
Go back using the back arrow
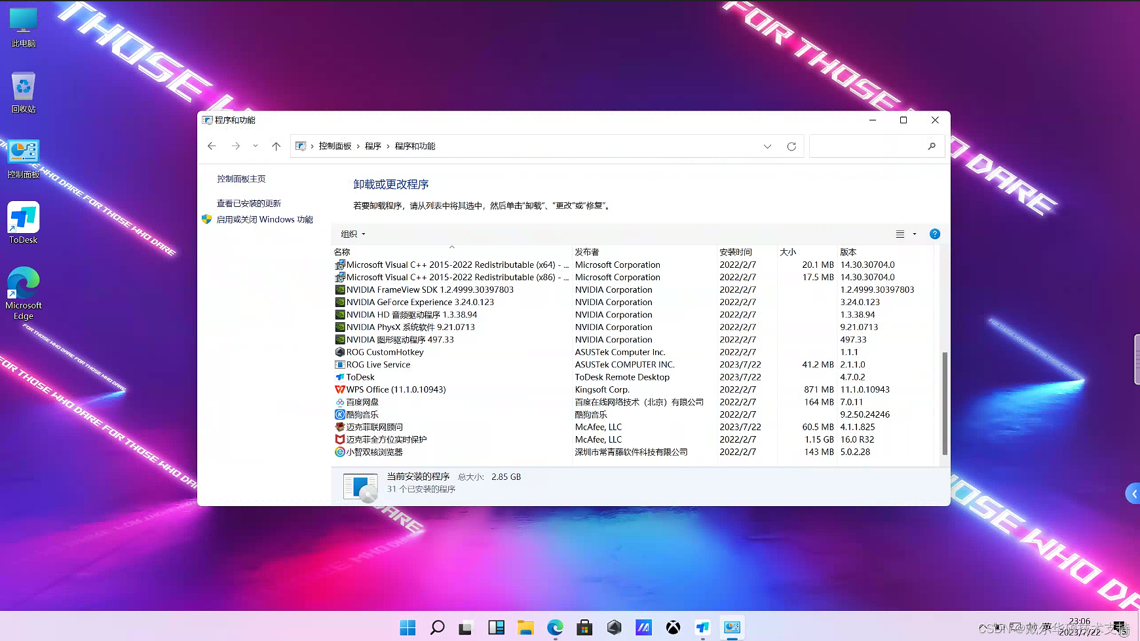click(212, 146)
